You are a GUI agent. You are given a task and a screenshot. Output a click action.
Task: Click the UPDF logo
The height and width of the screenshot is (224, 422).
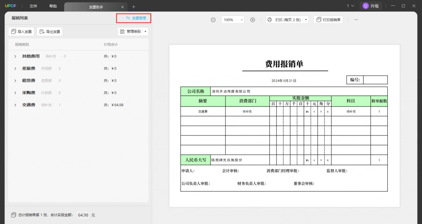click(x=10, y=6)
